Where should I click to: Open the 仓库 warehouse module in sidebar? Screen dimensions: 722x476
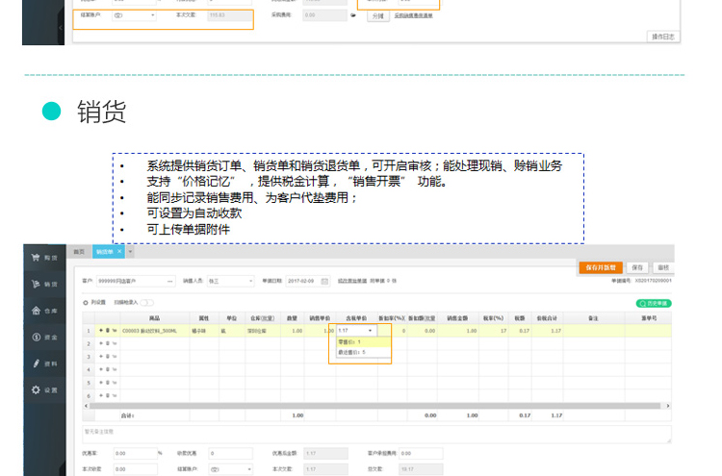[44, 311]
